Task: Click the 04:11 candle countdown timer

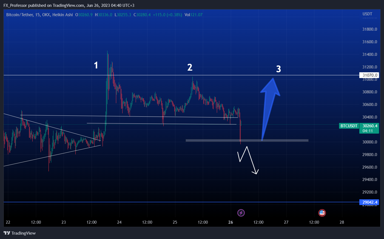Action: pyautogui.click(x=368, y=131)
